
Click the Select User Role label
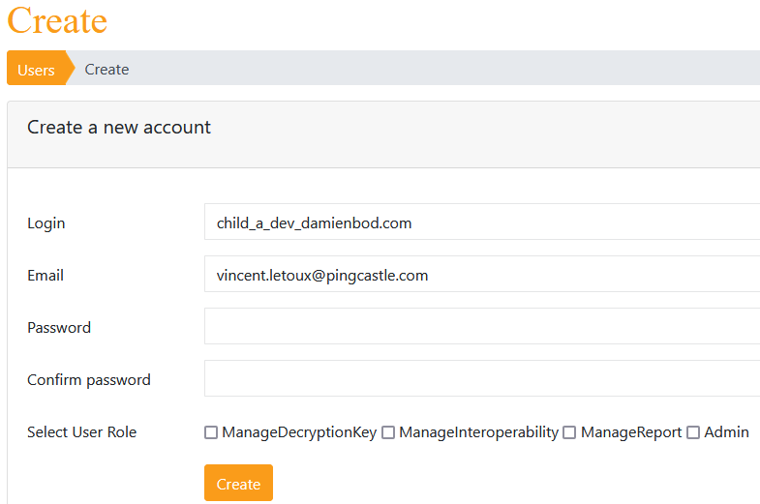point(82,431)
